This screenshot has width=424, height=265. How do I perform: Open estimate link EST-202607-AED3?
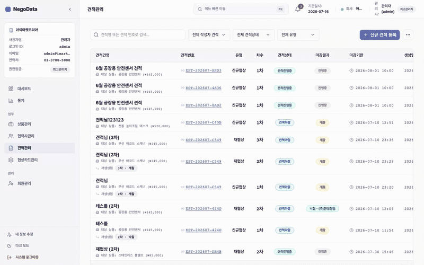(204, 70)
